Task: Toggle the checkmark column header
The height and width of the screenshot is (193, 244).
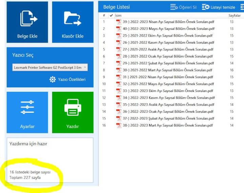Action: [111, 15]
